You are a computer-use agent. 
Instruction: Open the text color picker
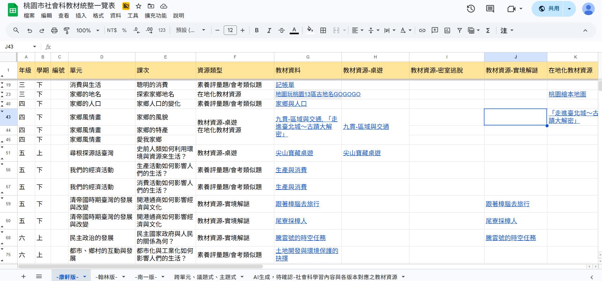pyautogui.click(x=294, y=30)
